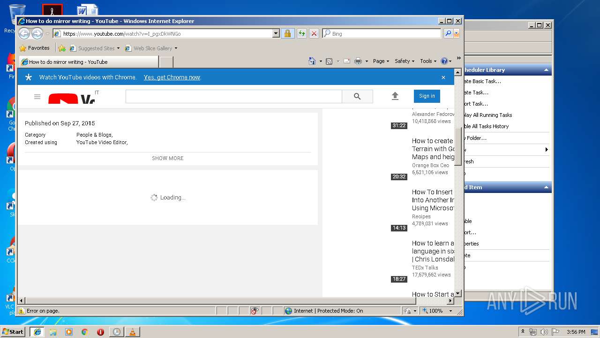Screen dimensions: 600x338
Task: Refresh the page with the green arrows icon
Action: point(302,33)
